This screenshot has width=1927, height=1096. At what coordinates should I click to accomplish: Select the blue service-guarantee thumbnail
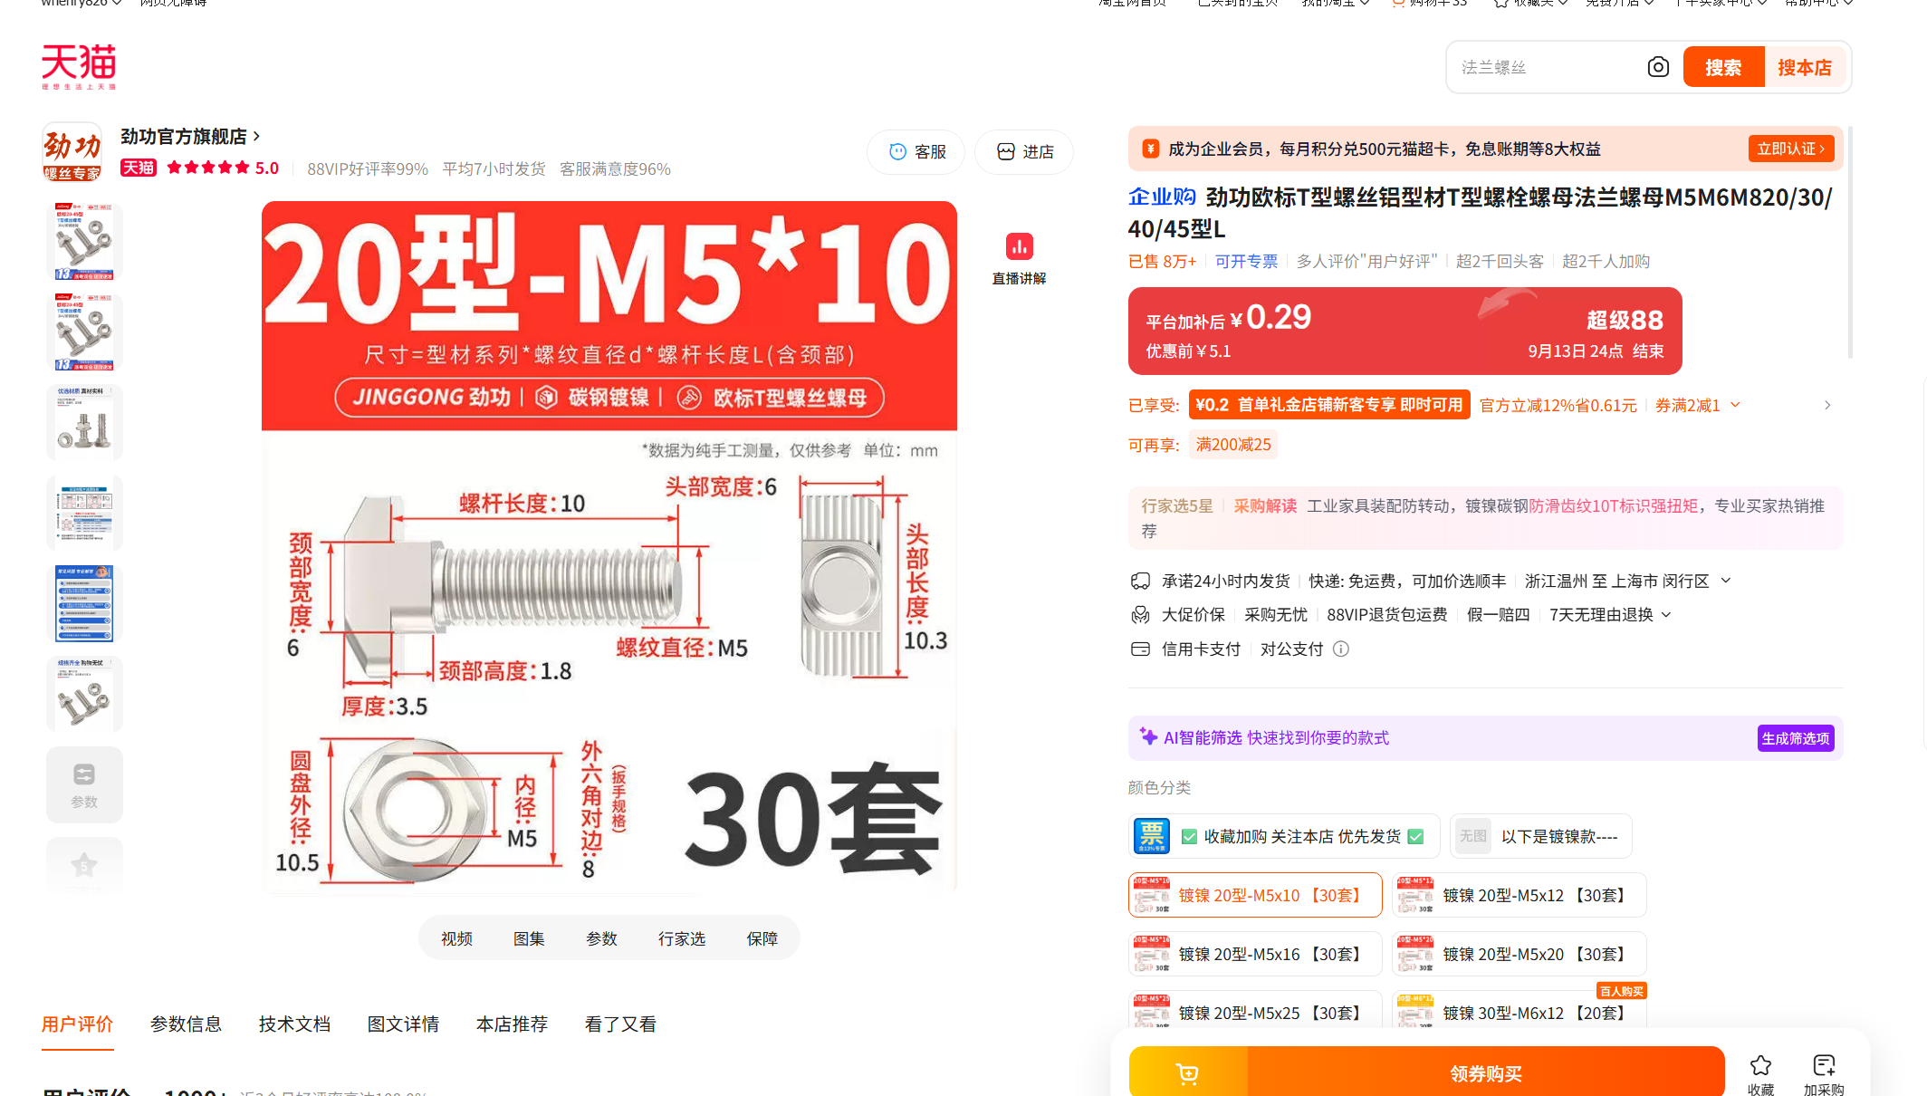(x=84, y=603)
